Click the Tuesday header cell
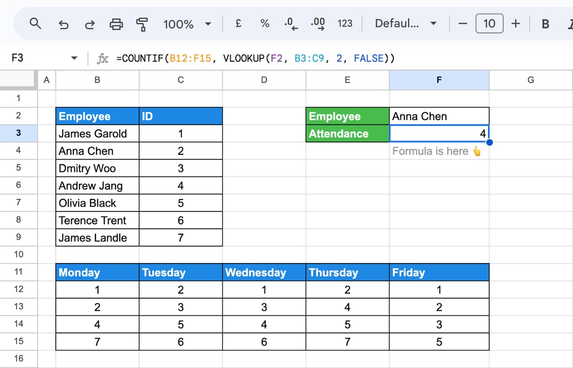 181,272
